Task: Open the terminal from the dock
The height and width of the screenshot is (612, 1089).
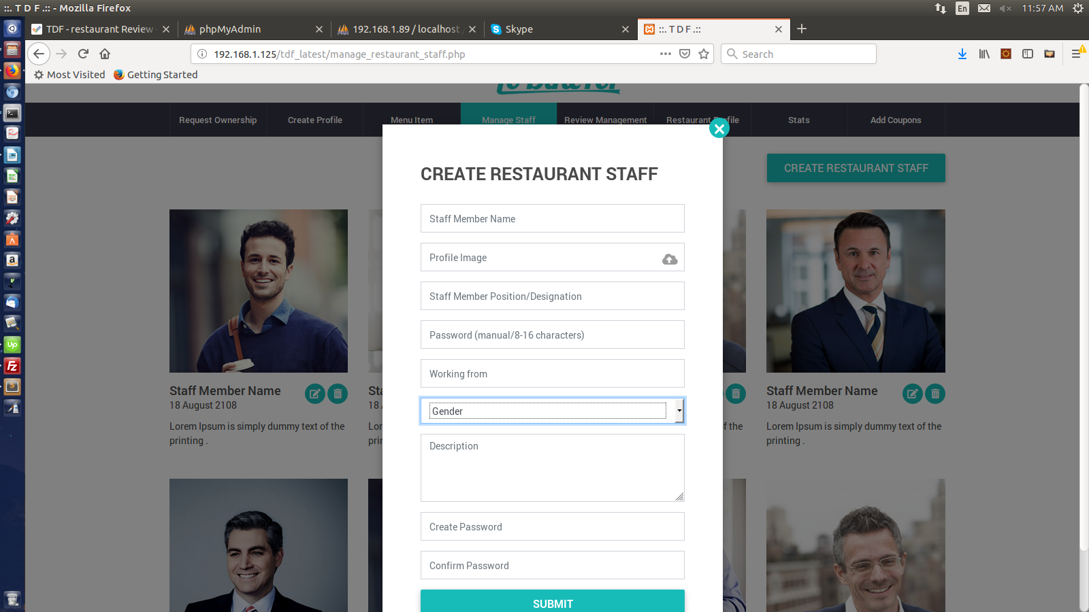Action: [12, 113]
